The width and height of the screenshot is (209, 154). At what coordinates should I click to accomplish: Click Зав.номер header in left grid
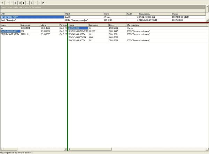point(31,25)
